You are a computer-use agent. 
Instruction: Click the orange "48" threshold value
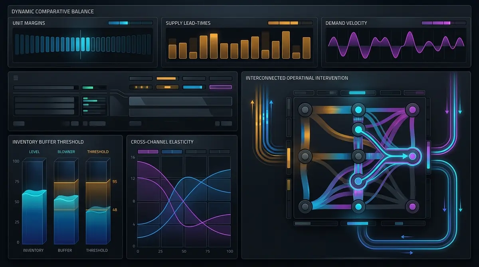click(115, 210)
